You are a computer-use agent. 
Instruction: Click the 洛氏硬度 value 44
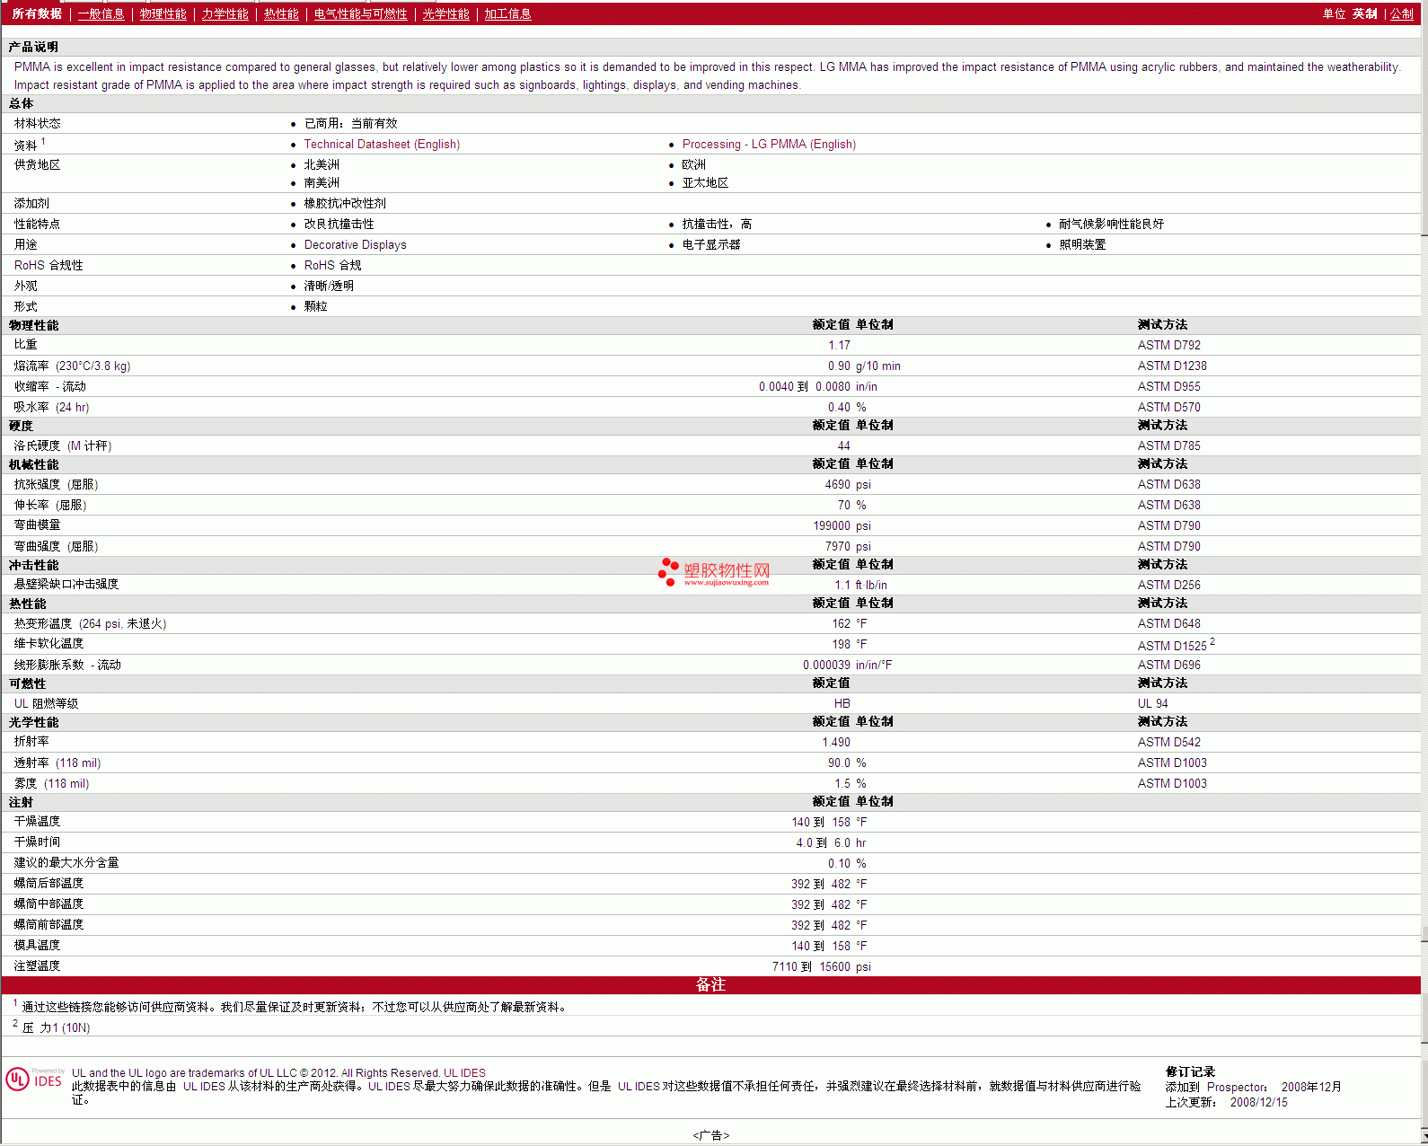pos(843,446)
